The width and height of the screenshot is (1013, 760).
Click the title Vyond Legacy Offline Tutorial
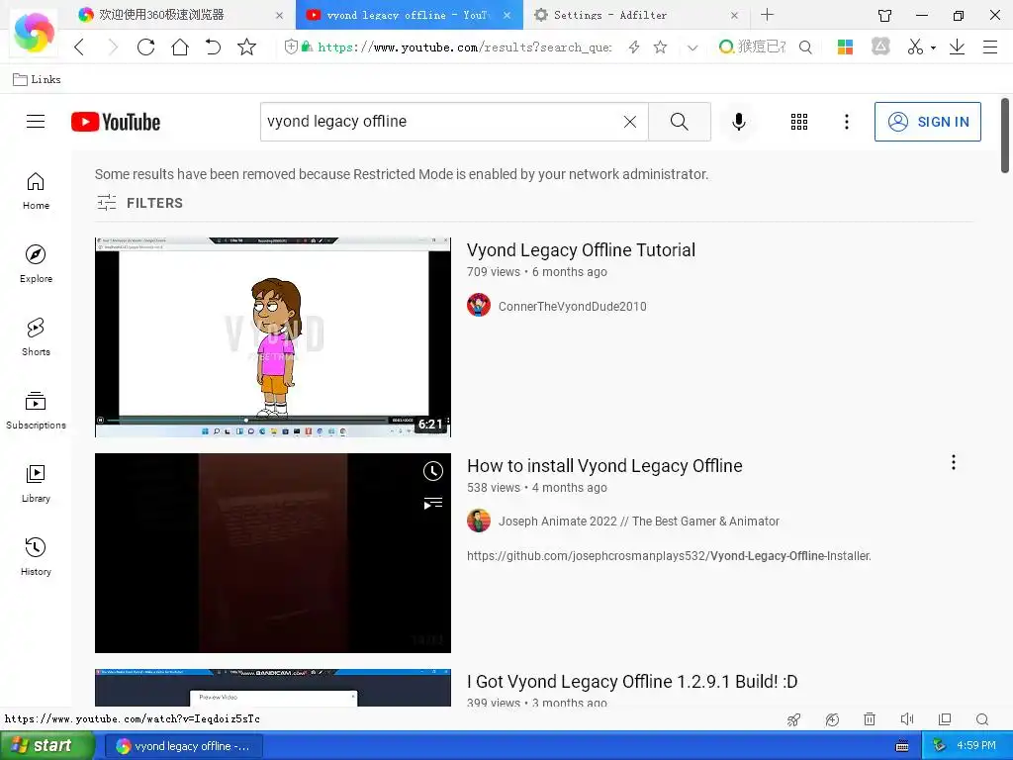pos(581,250)
